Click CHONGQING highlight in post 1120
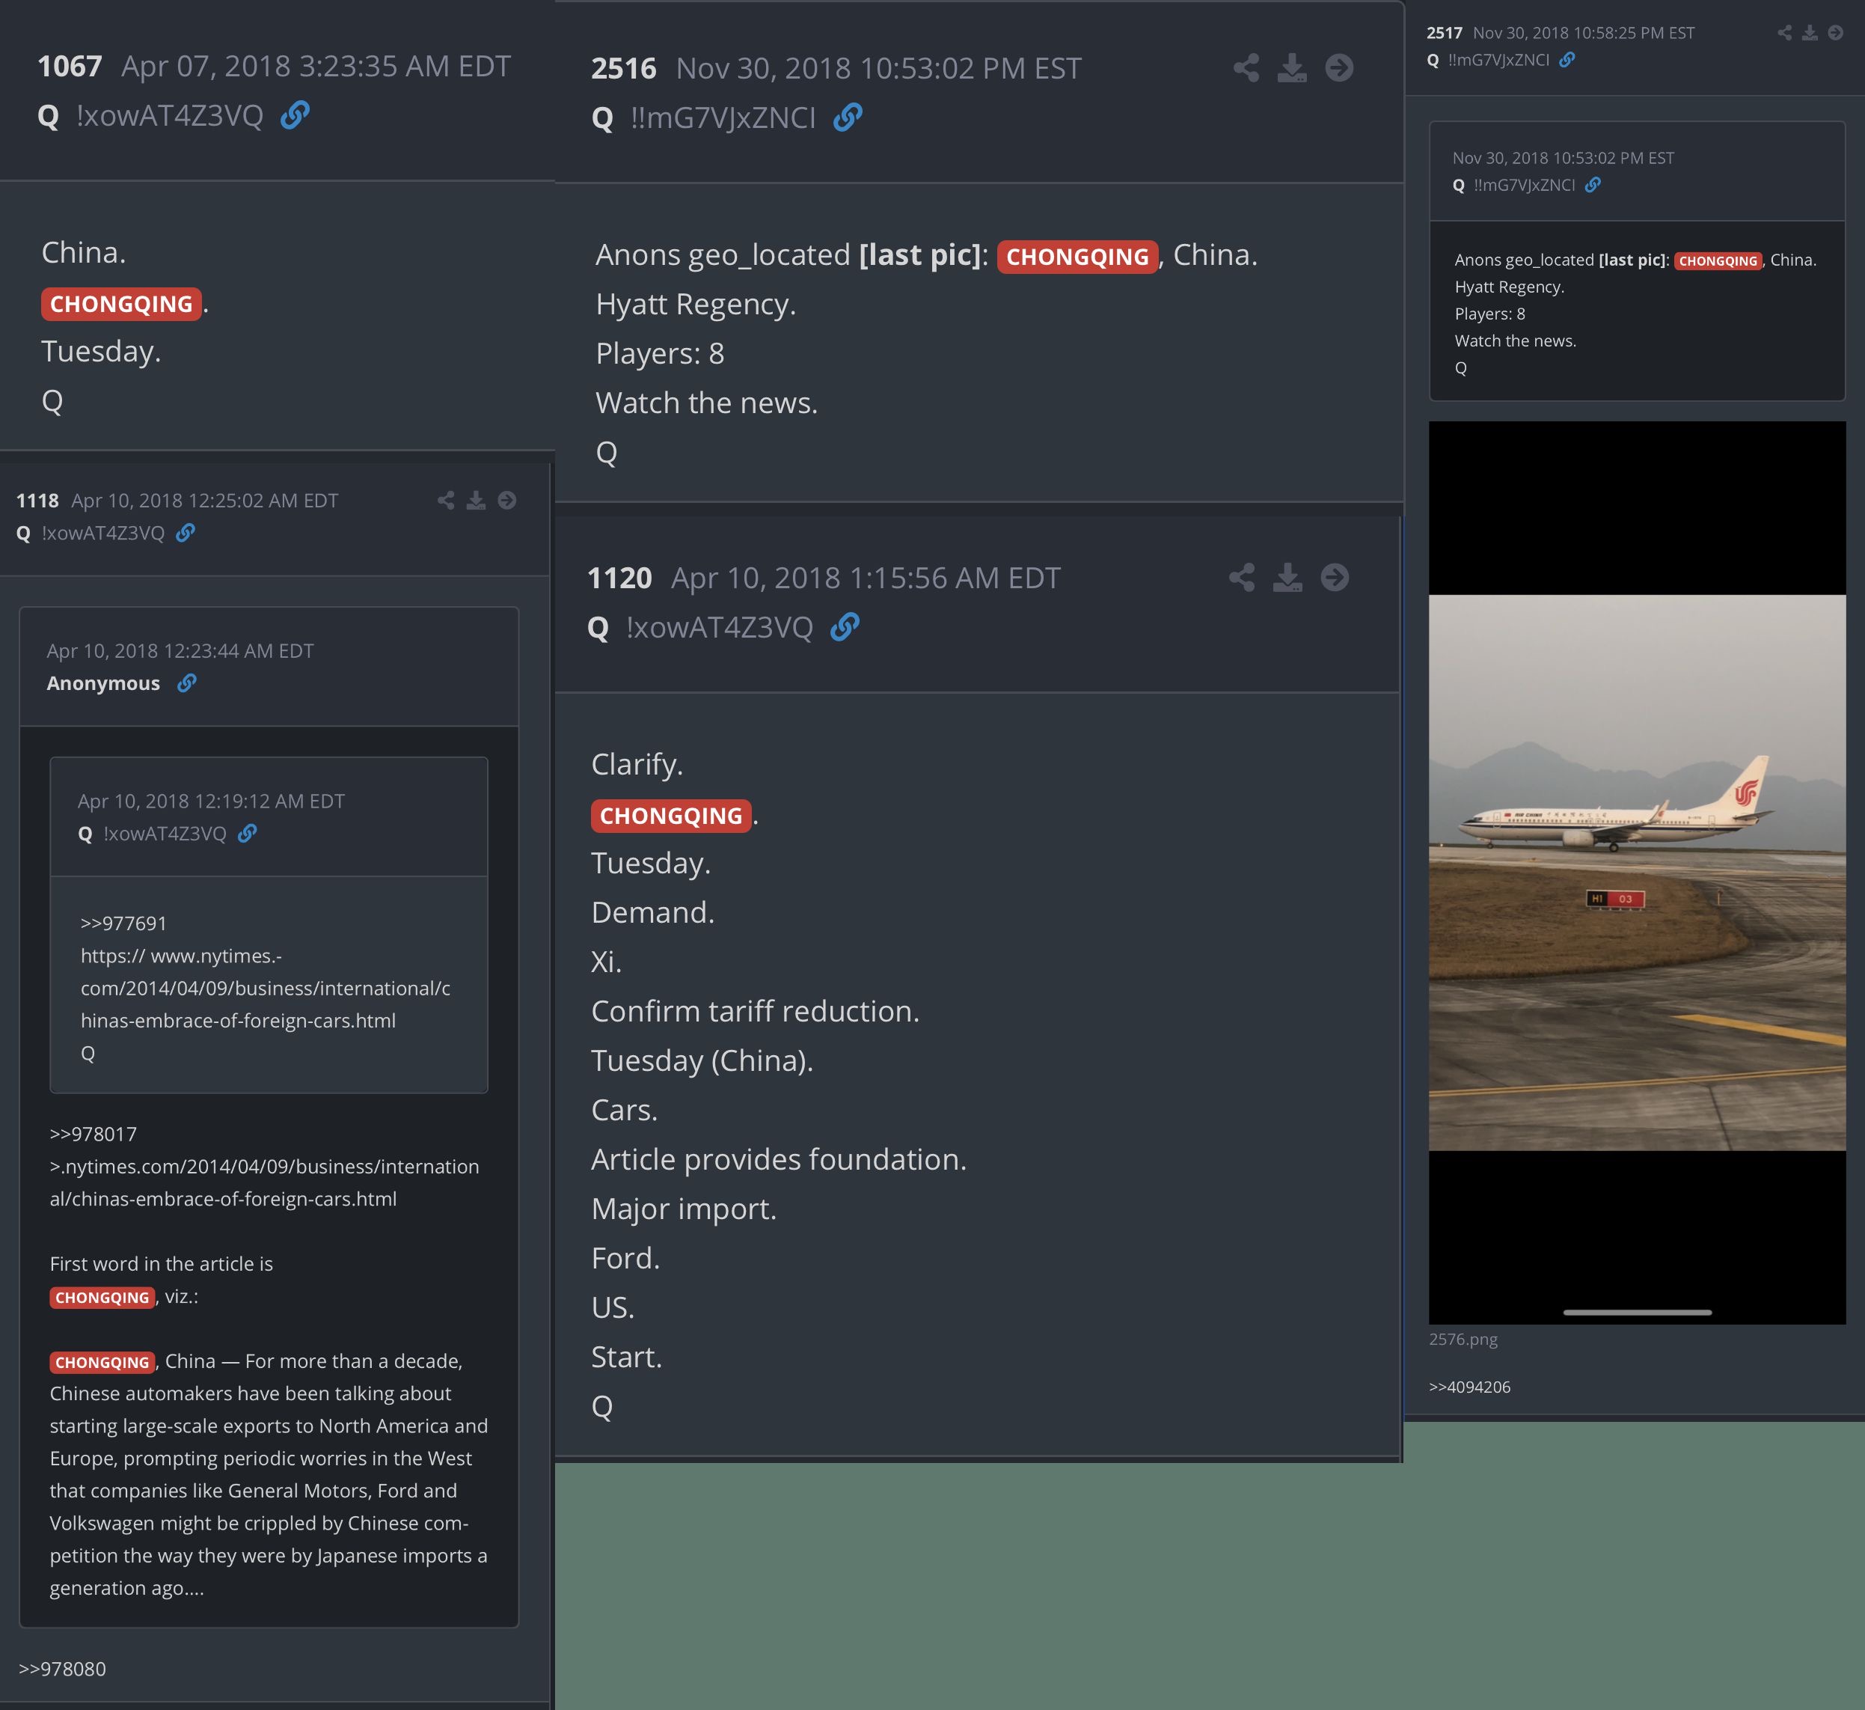 pos(671,816)
